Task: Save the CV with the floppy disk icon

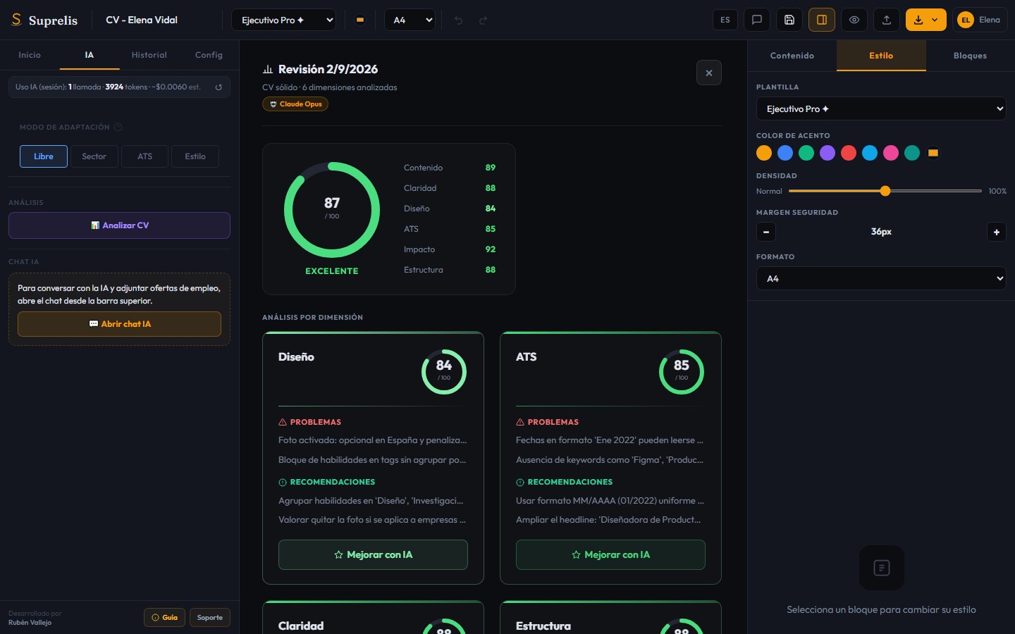Action: pos(789,20)
